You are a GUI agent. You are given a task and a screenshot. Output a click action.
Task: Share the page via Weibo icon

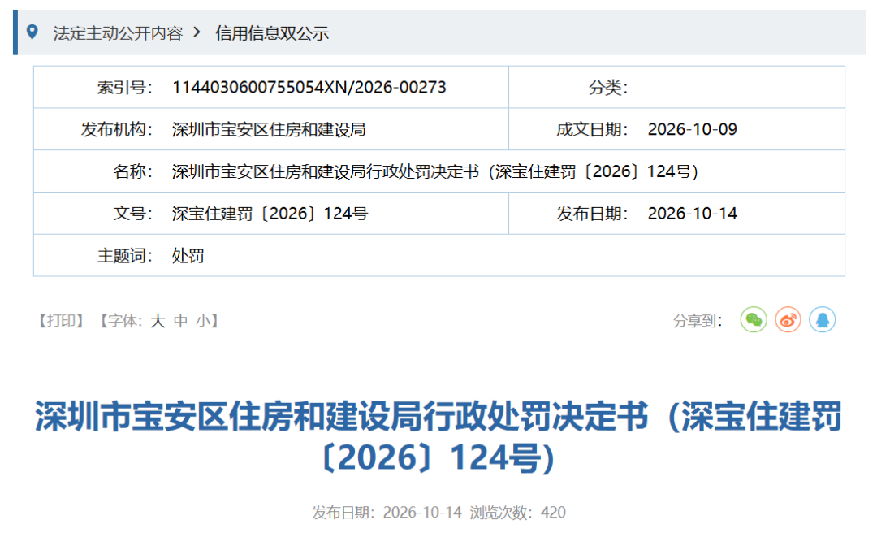tap(788, 320)
